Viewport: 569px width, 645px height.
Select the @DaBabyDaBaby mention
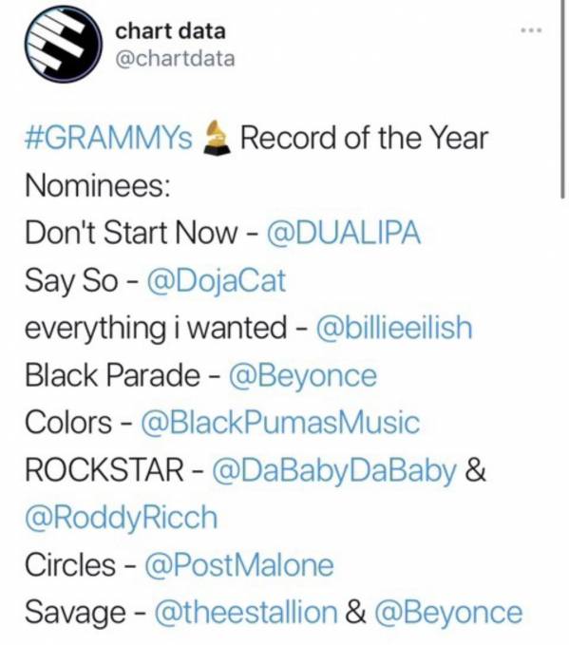[x=334, y=471]
